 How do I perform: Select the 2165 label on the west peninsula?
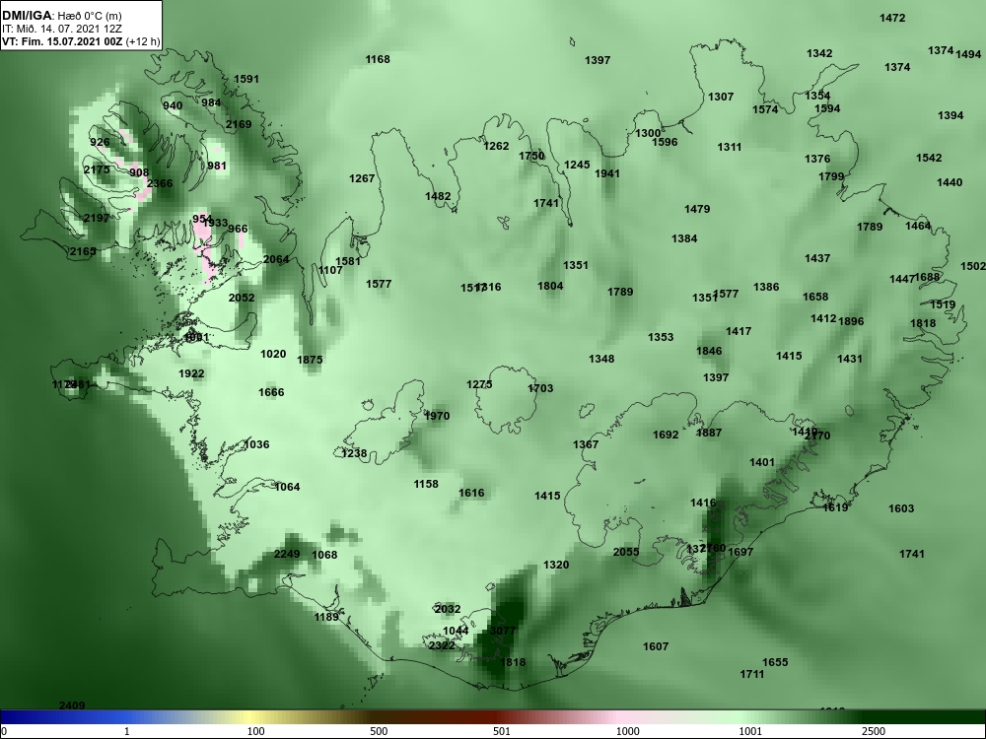[83, 251]
